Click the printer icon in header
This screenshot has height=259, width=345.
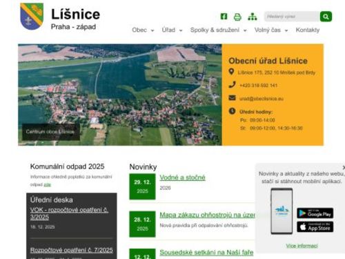[237, 17]
